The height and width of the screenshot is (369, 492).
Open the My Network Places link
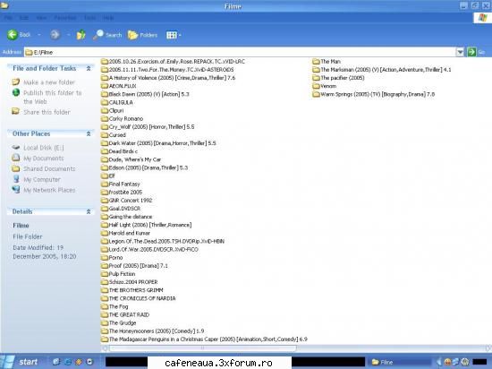[x=49, y=190]
